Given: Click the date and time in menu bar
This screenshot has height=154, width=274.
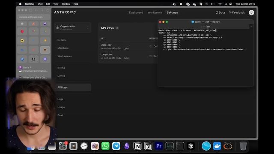Looking at the screenshot, I should coord(245,4).
